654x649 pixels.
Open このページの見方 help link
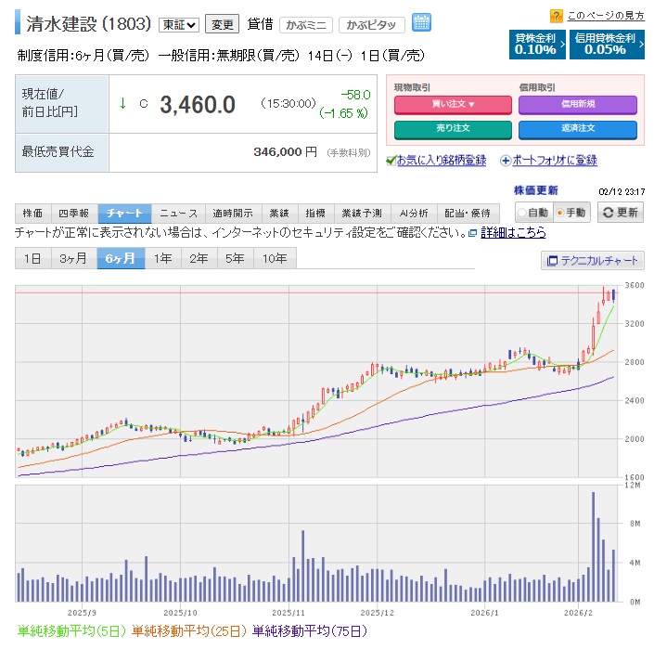point(606,16)
